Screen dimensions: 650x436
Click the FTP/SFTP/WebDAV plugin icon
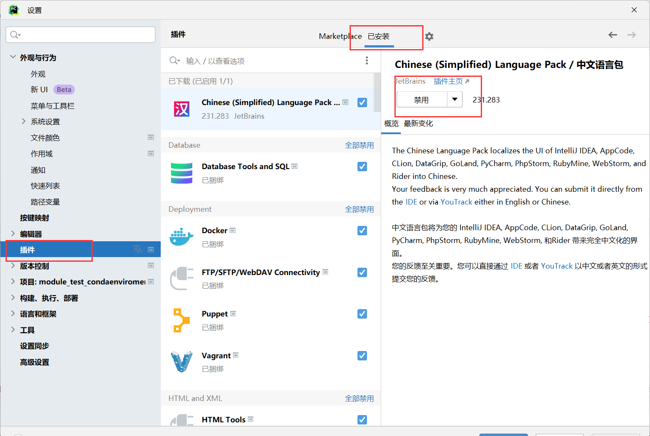point(182,278)
